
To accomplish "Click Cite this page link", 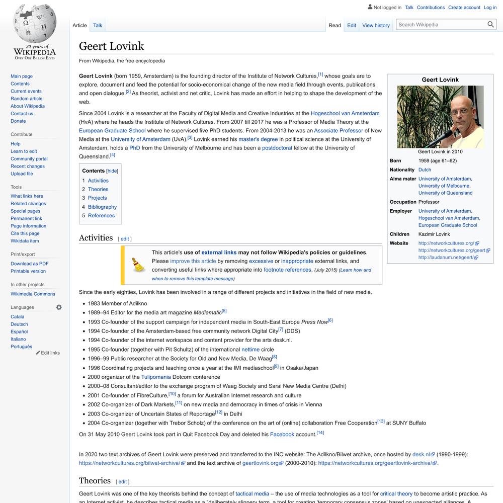I will click(25, 233).
